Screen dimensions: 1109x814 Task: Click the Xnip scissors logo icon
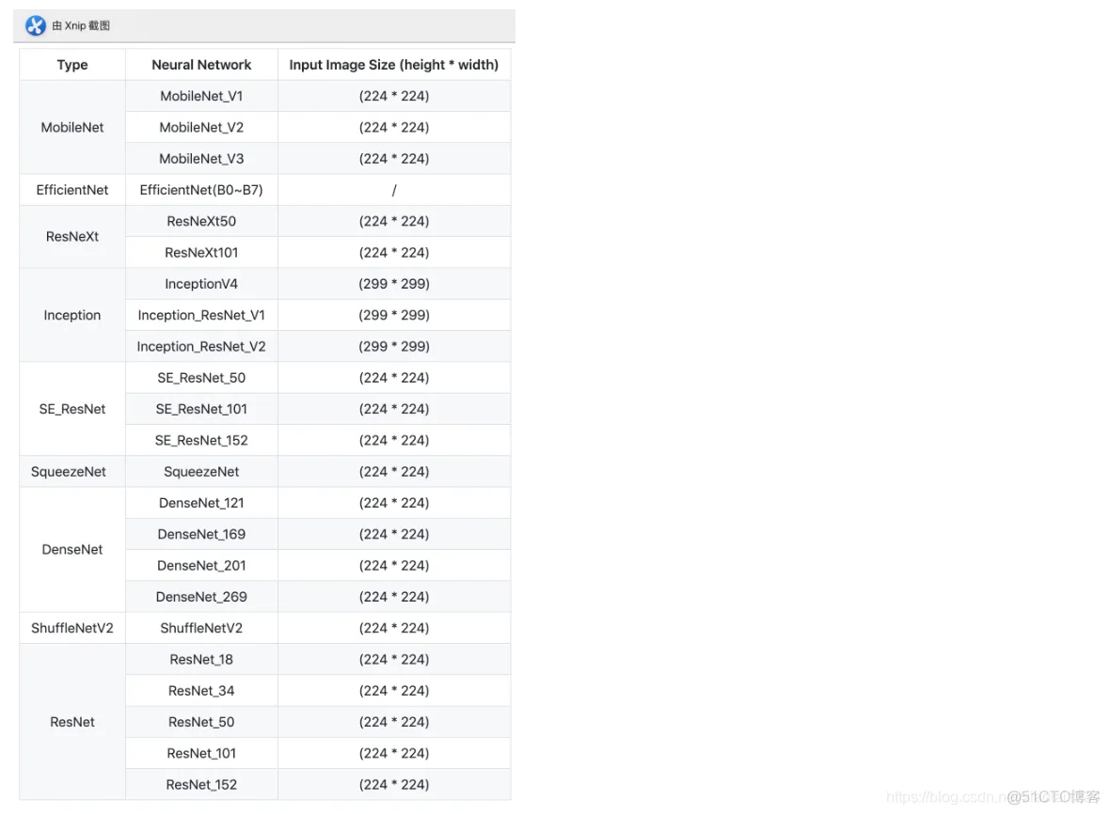point(36,26)
